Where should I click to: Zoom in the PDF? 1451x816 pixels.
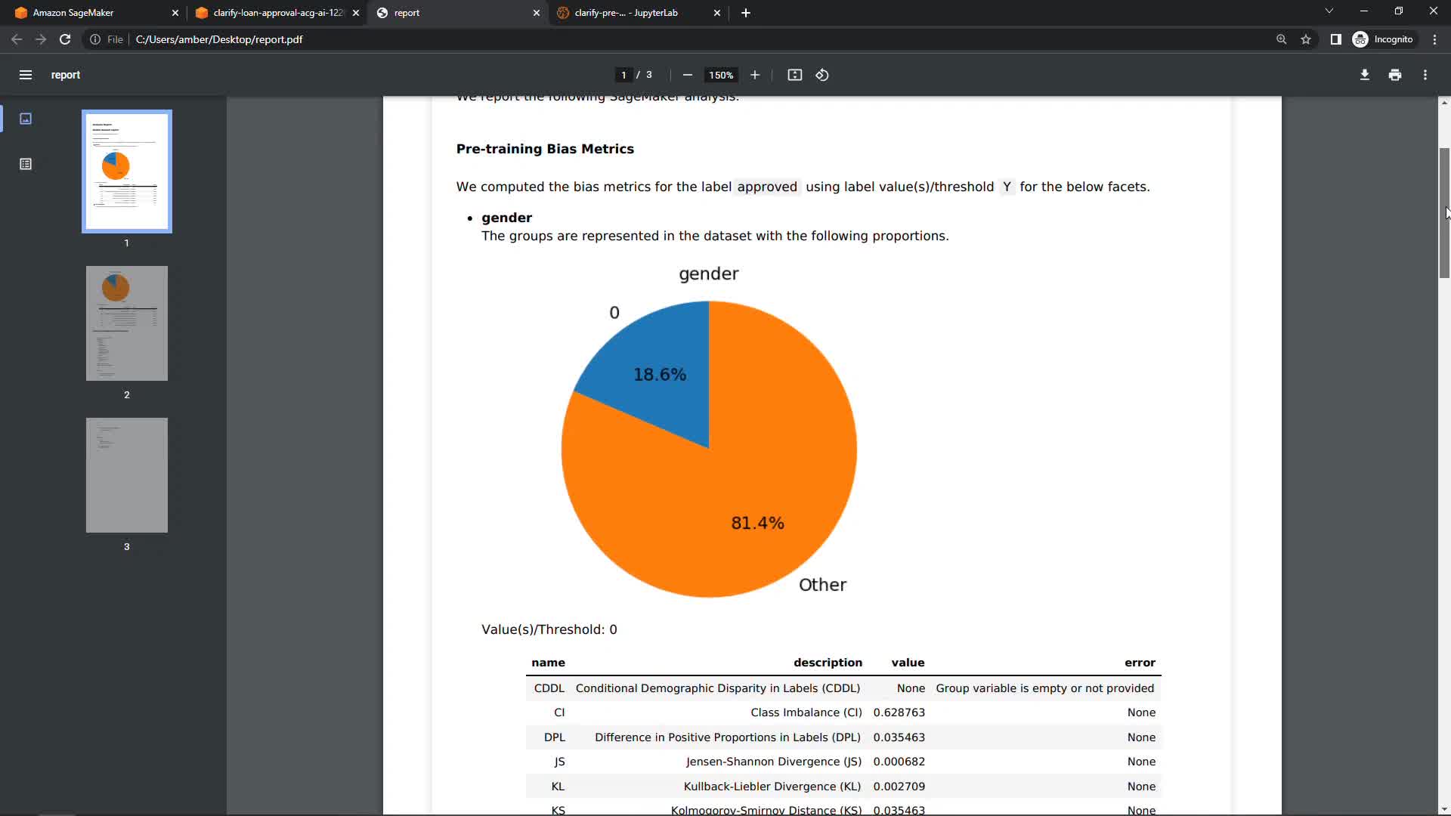754,75
